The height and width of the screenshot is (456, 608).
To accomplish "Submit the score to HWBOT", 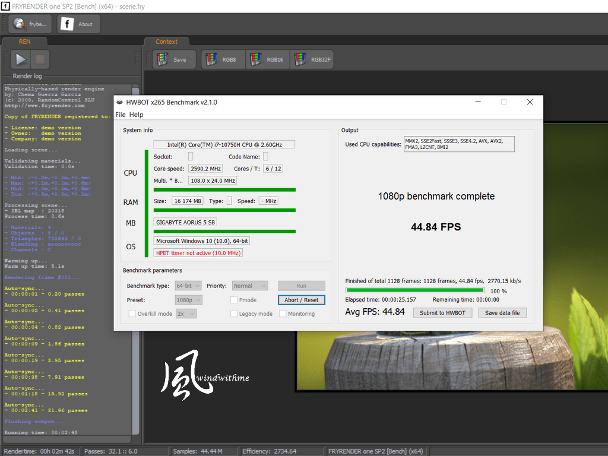I will tap(442, 313).
